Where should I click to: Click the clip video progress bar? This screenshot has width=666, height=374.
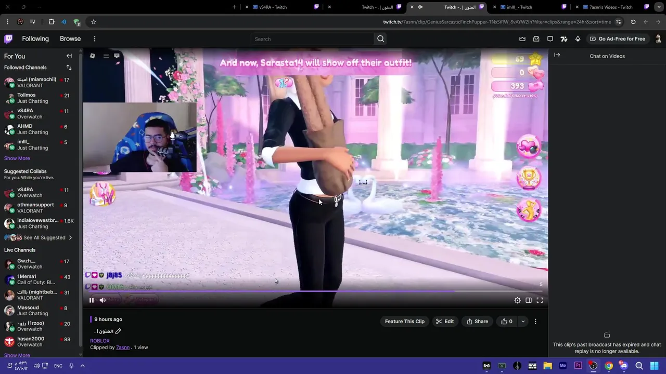315,291
